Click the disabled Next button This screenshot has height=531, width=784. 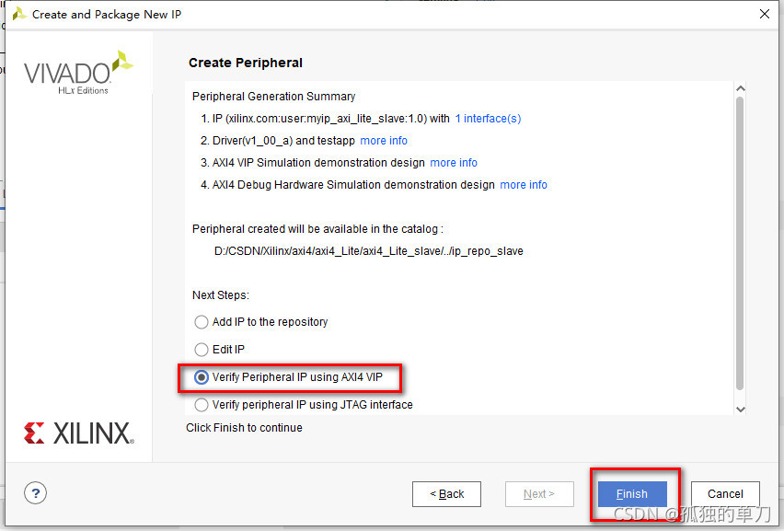[x=539, y=494]
